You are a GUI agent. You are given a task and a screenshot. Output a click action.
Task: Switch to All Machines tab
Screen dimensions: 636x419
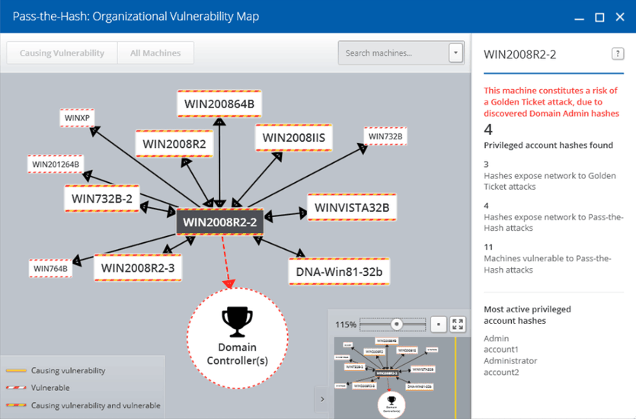coord(155,53)
